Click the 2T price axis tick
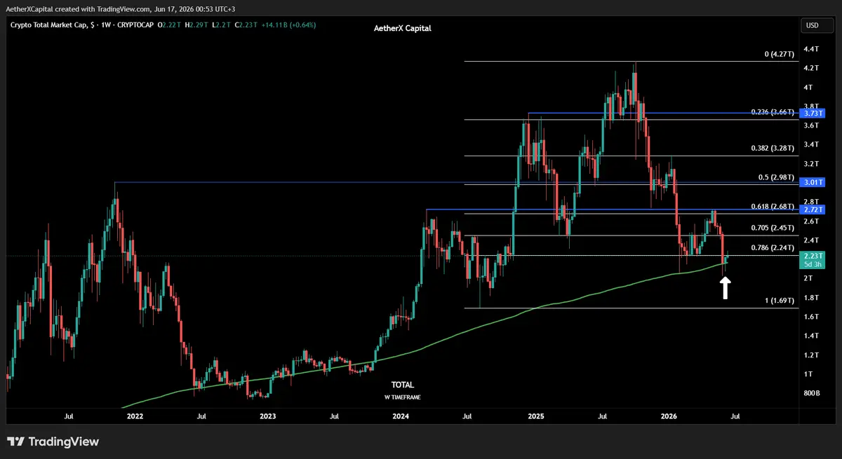842x459 pixels. (x=808, y=278)
